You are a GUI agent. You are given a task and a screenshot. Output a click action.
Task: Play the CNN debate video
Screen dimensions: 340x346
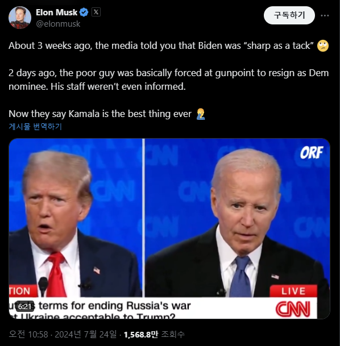[169, 228]
